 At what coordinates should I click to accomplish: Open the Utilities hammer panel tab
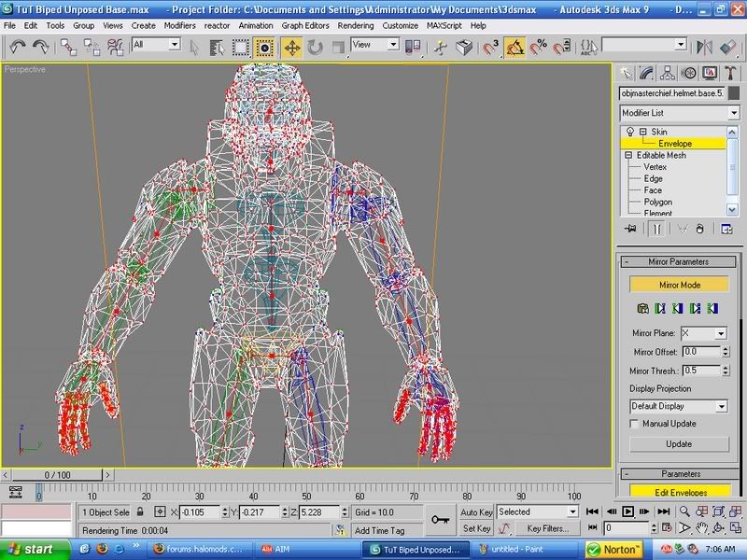[x=731, y=74]
